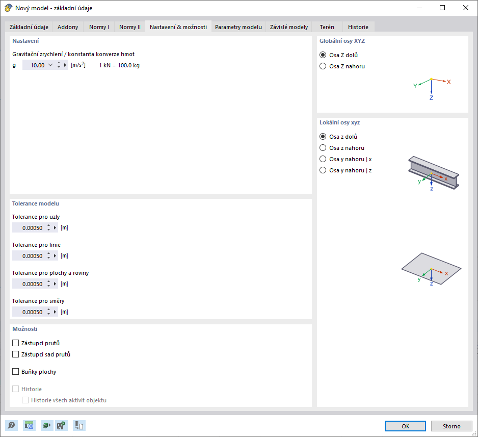Click the '[m/s²]' unit label
Image resolution: width=478 pixels, height=437 pixels.
(78, 65)
